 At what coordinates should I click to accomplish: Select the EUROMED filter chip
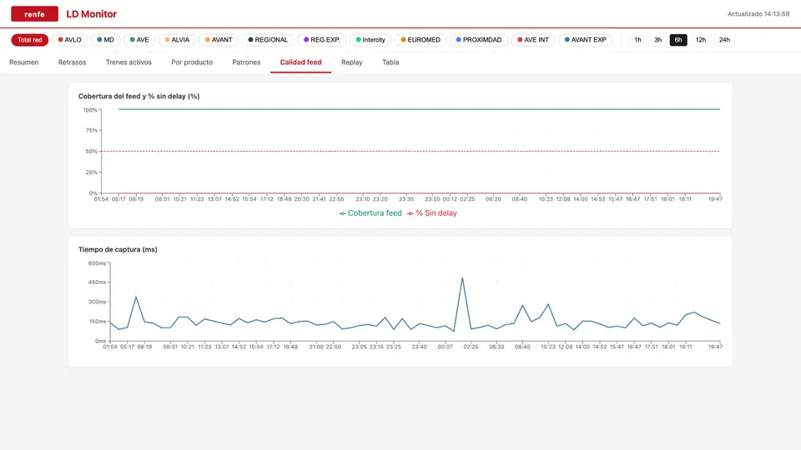tap(421, 40)
